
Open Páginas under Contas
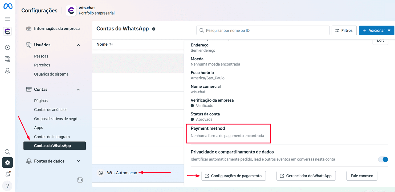pos(41,101)
